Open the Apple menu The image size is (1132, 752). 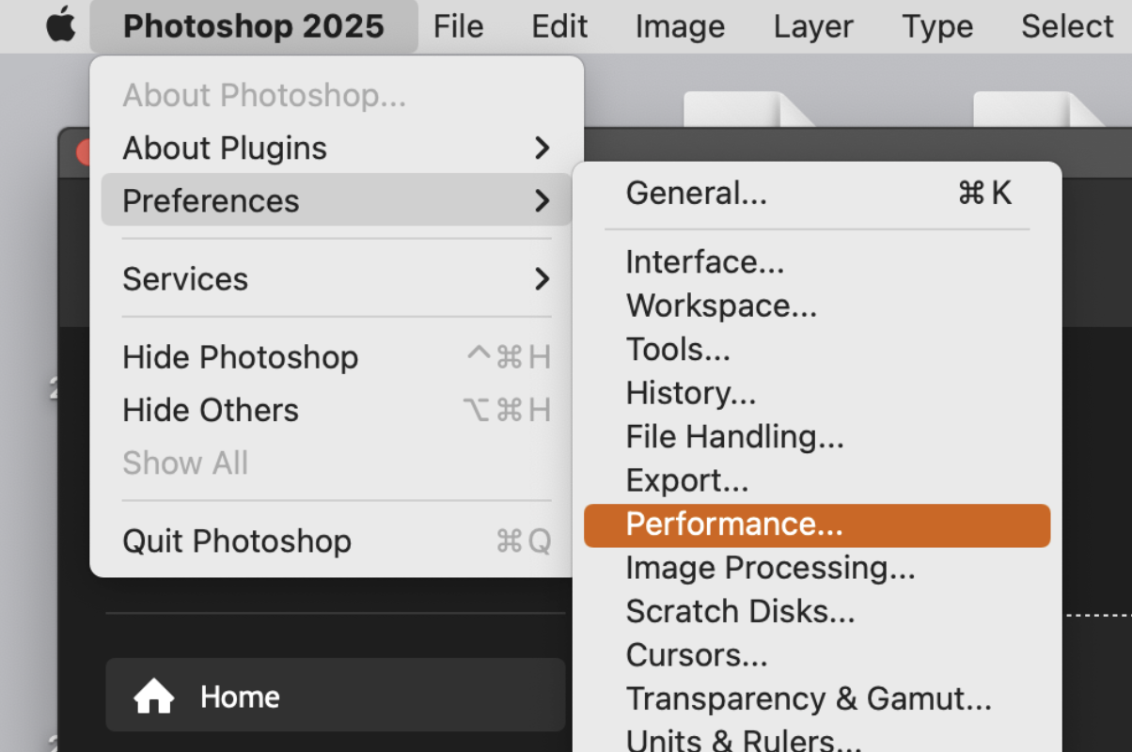(x=59, y=25)
